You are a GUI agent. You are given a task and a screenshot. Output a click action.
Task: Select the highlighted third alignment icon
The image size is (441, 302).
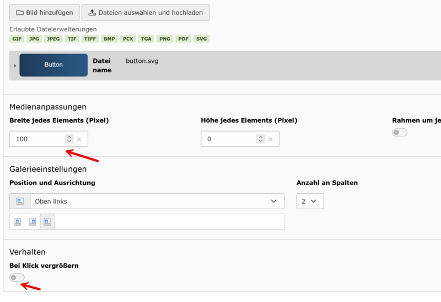(47, 222)
